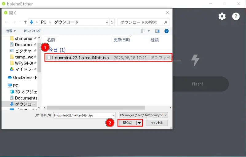This screenshot has width=246, height=157.
Task: Expand the address bar history dropdown
Action: pyautogui.click(x=107, y=22)
